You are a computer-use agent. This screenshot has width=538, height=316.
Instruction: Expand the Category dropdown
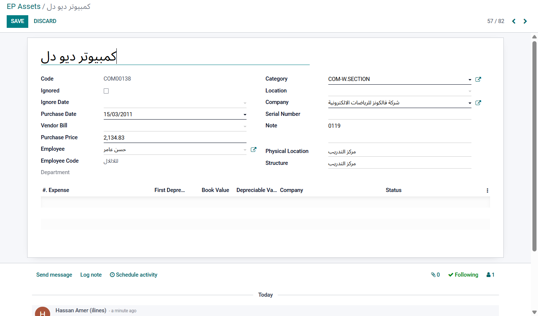(x=470, y=79)
